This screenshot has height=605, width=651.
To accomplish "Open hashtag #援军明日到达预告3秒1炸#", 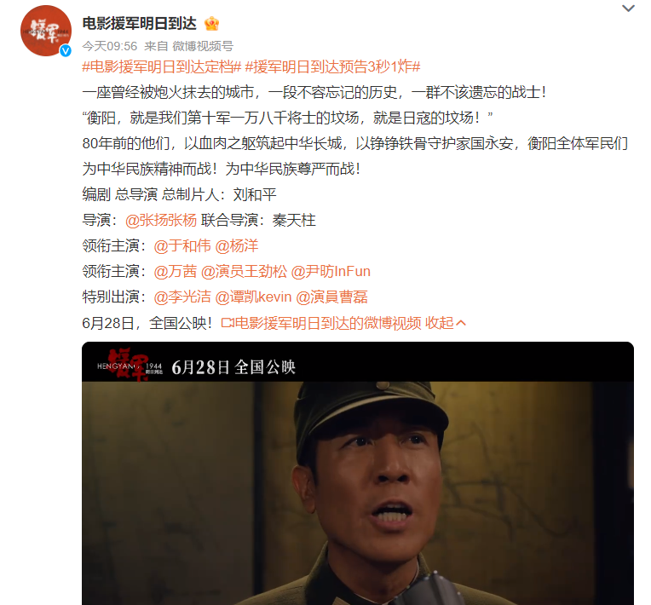I will pyautogui.click(x=333, y=66).
